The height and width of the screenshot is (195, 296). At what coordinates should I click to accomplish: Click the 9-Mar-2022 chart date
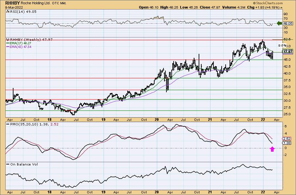point(14,7)
